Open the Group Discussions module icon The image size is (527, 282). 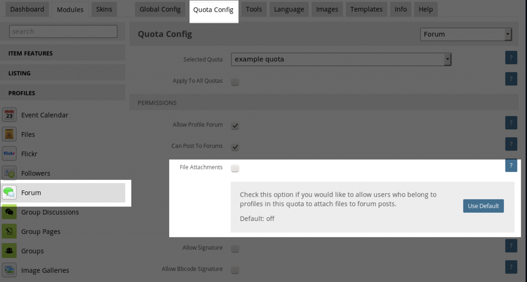tap(9, 212)
